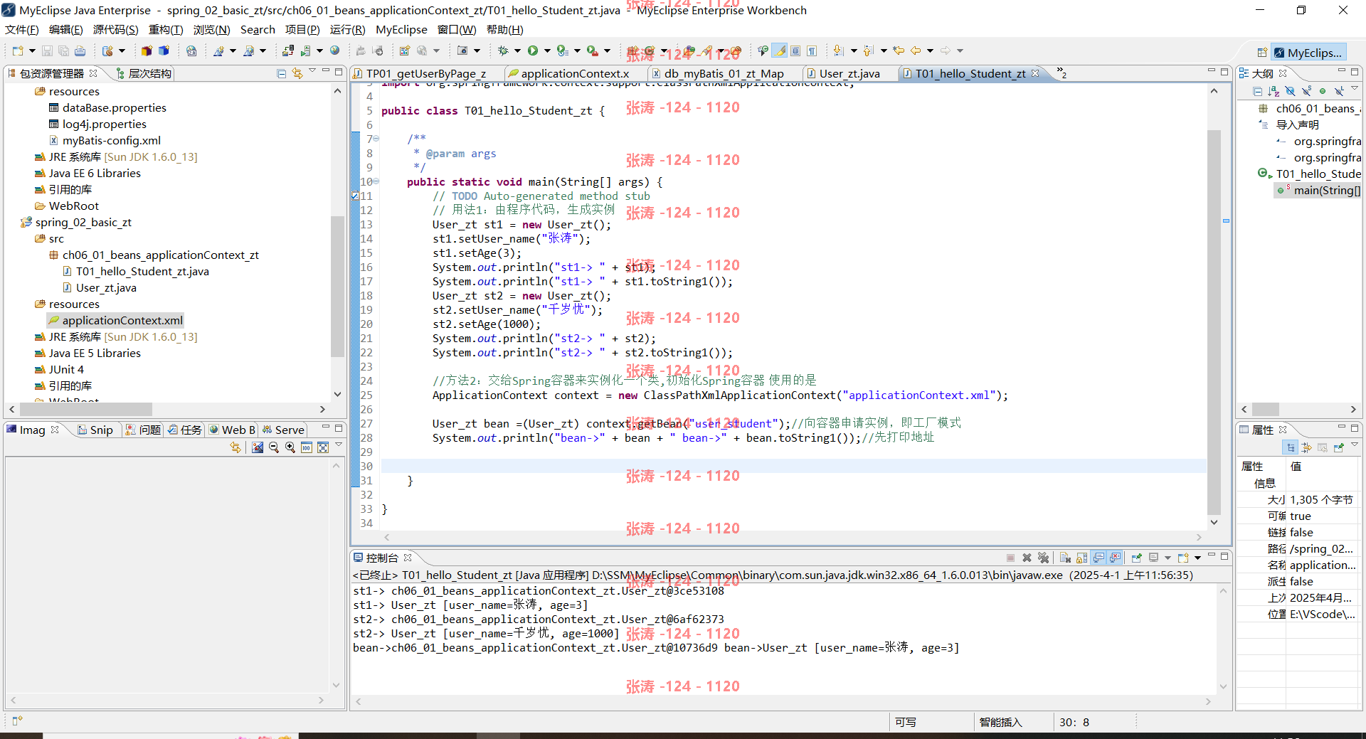Click the Print toolbar icon
The width and height of the screenshot is (1366, 739).
[x=80, y=50]
